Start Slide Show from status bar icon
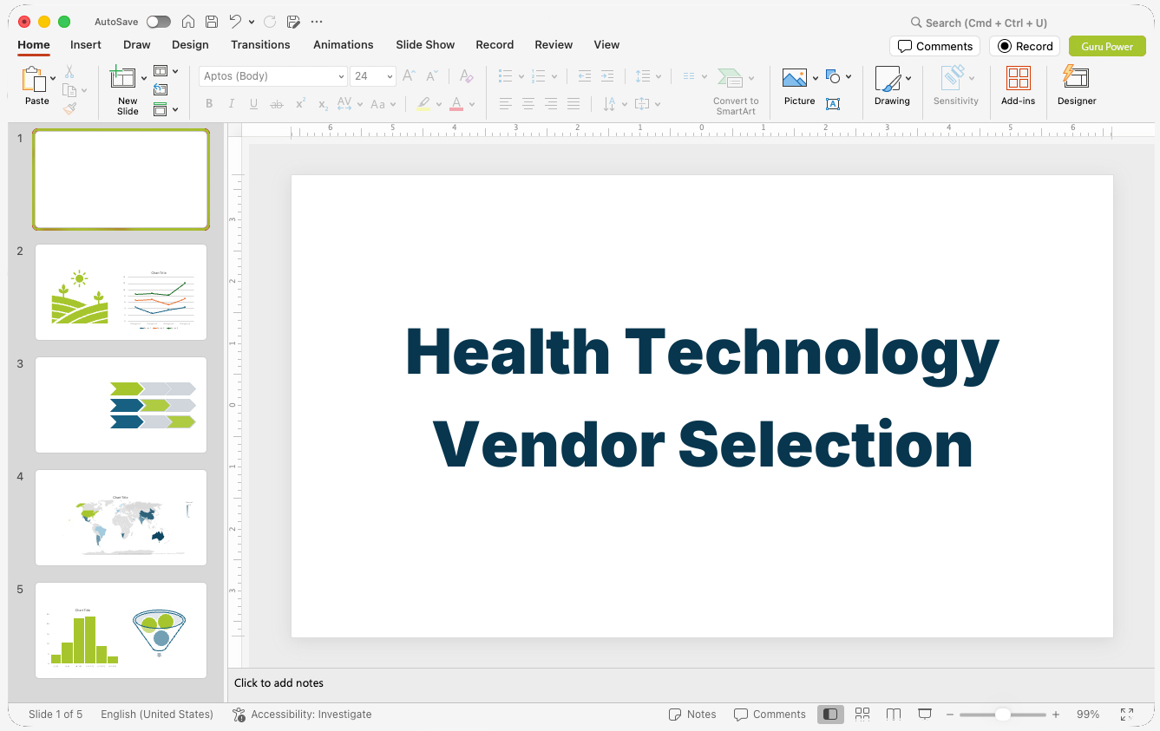 tap(925, 714)
